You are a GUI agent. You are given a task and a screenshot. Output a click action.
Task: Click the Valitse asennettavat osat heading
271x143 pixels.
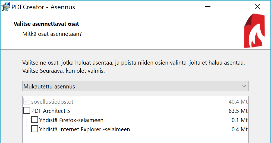(x=46, y=24)
